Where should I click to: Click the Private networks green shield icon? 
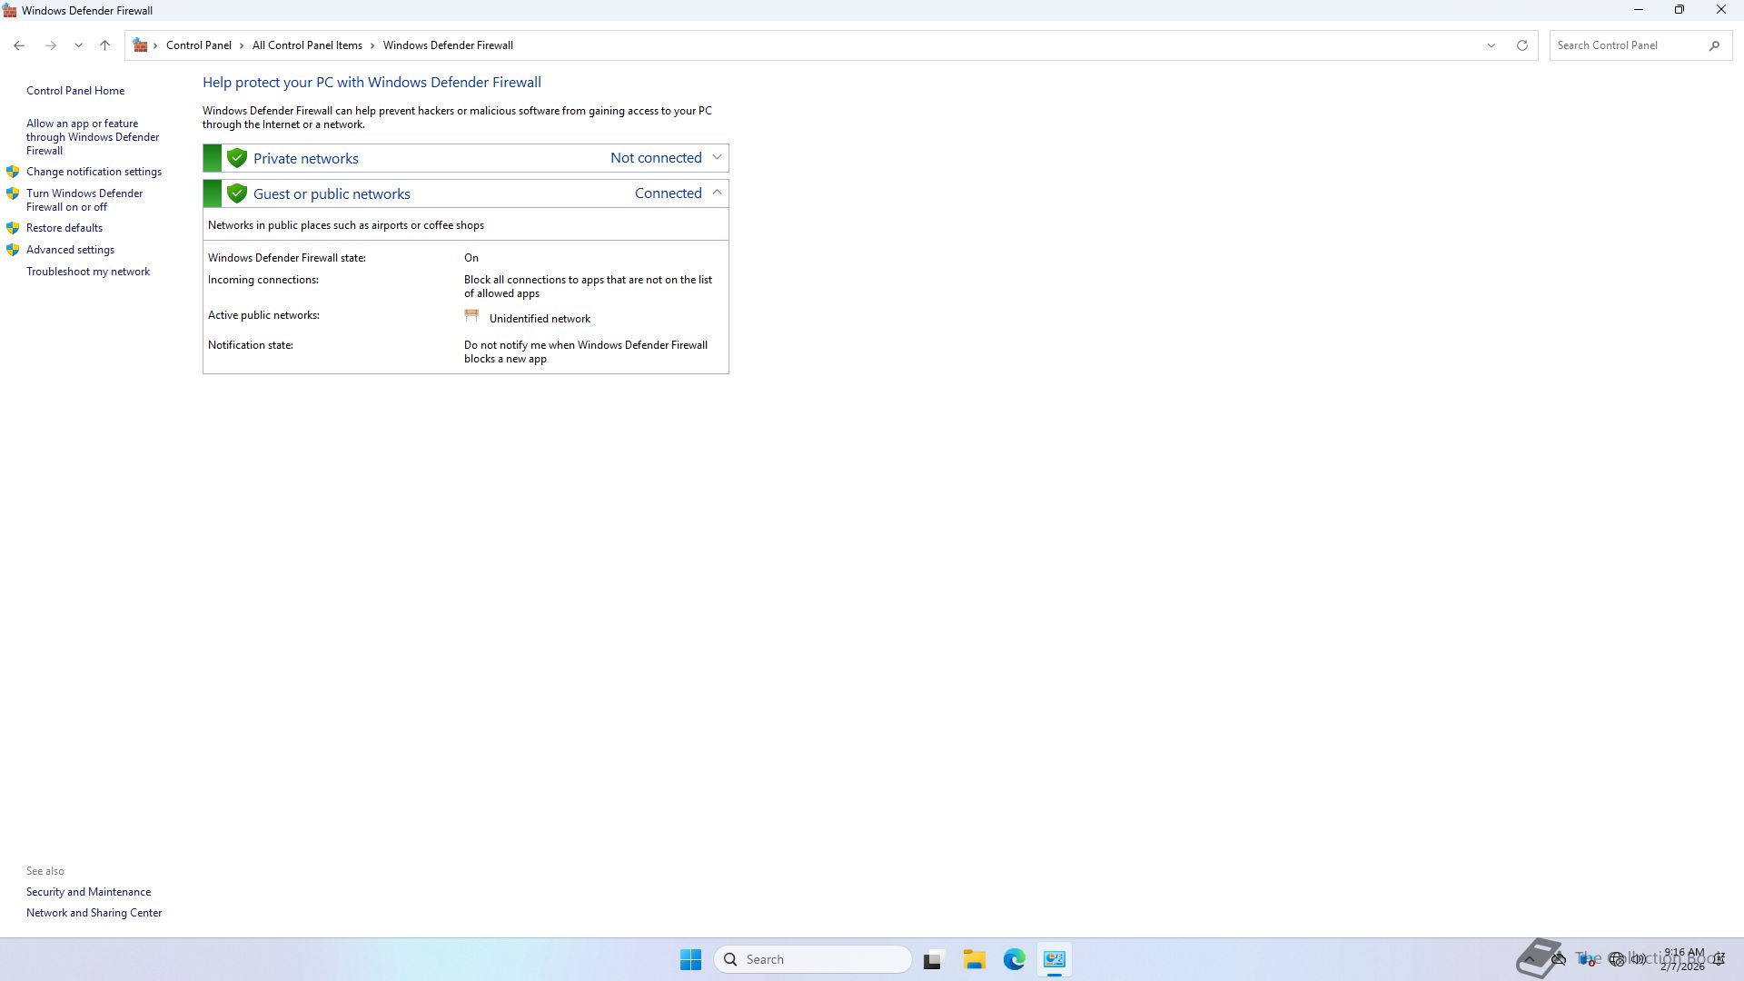(x=237, y=158)
